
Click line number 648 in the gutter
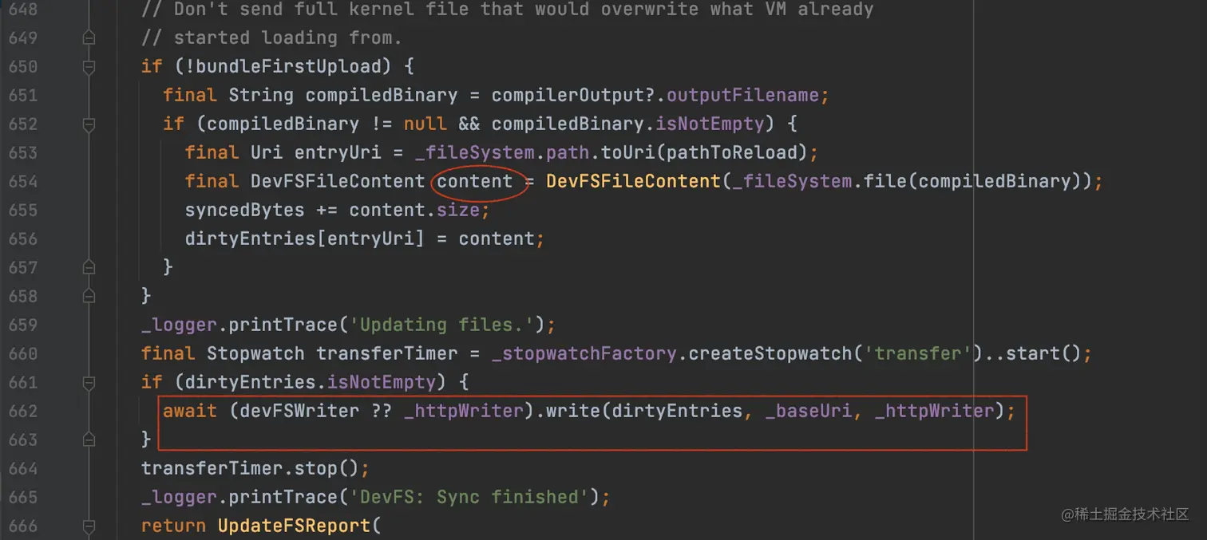[23, 9]
